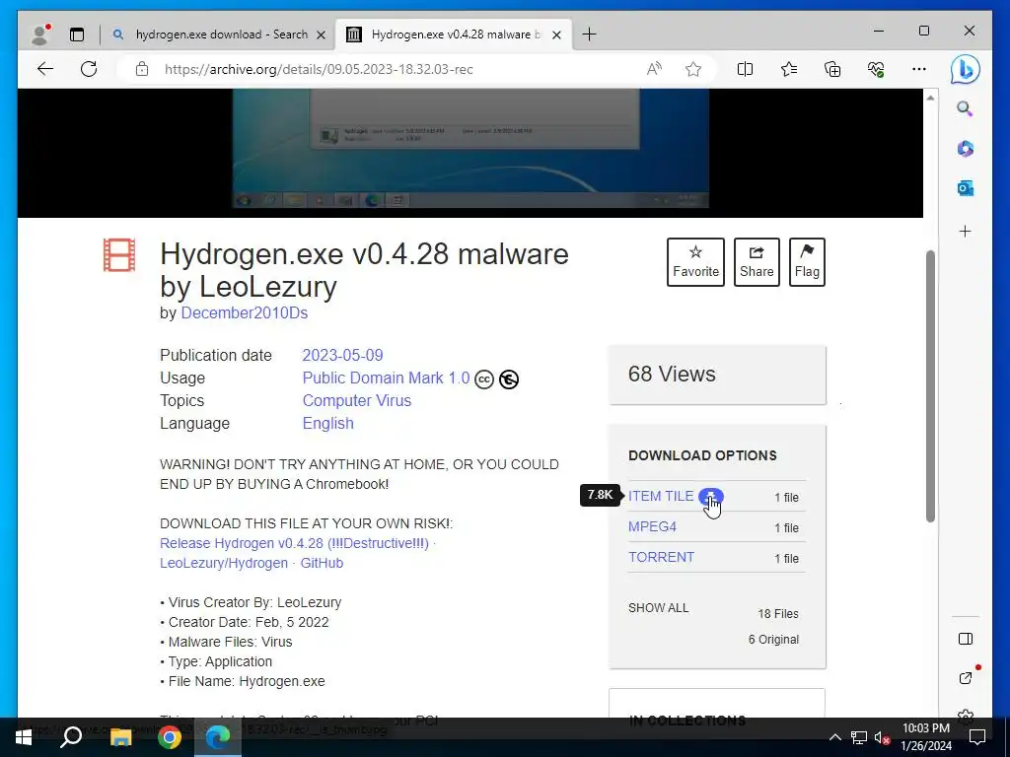Share this archive item

757,262
